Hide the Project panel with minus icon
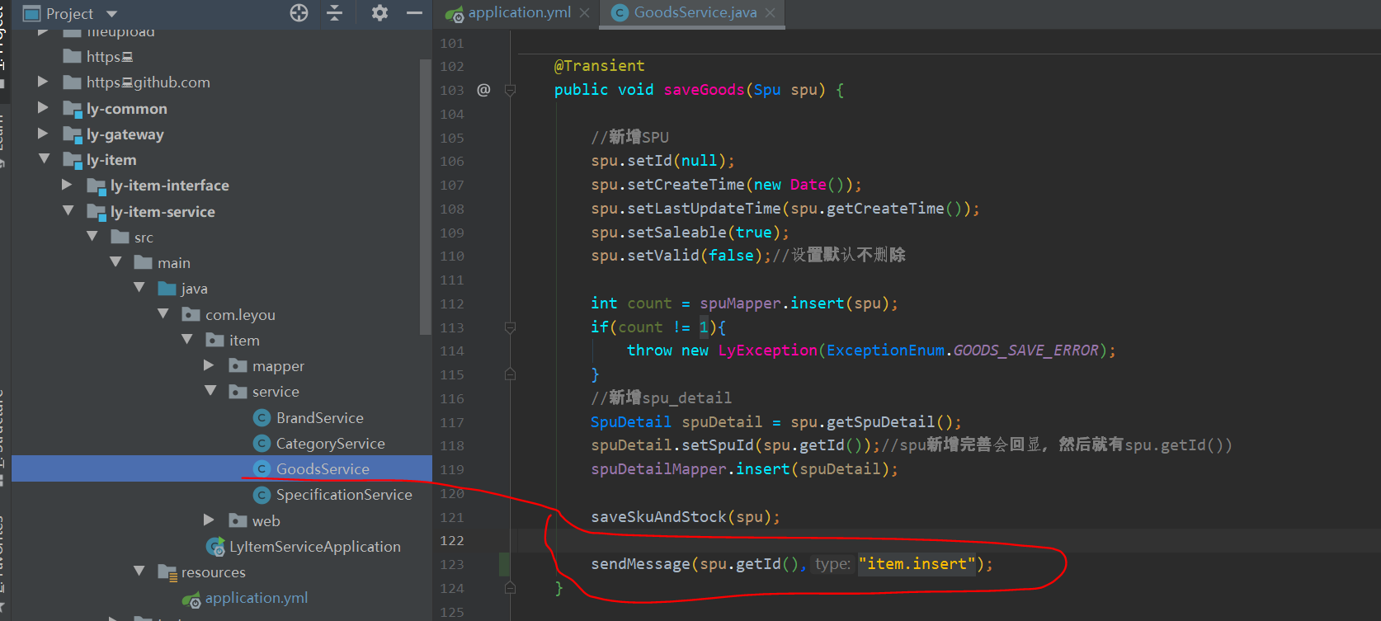Viewport: 1381px width, 621px height. pyautogui.click(x=414, y=12)
